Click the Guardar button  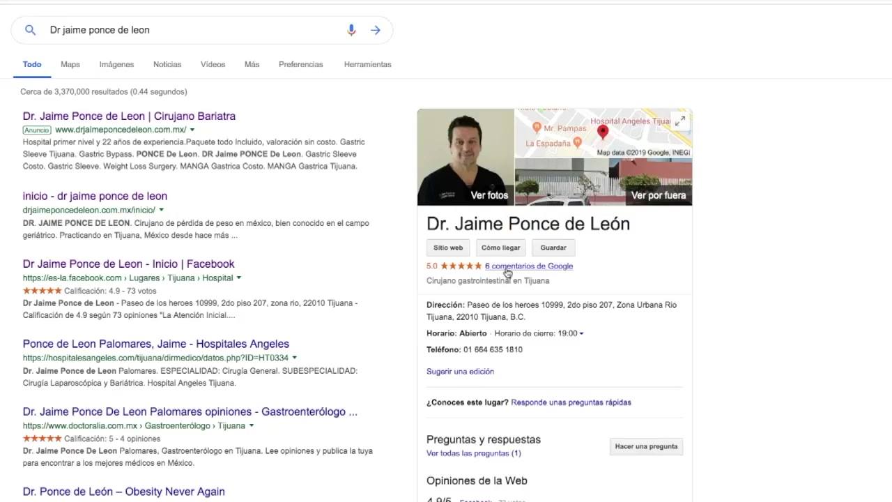(x=553, y=248)
